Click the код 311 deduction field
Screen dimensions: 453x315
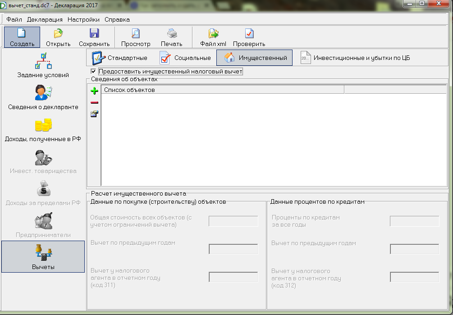233,277
